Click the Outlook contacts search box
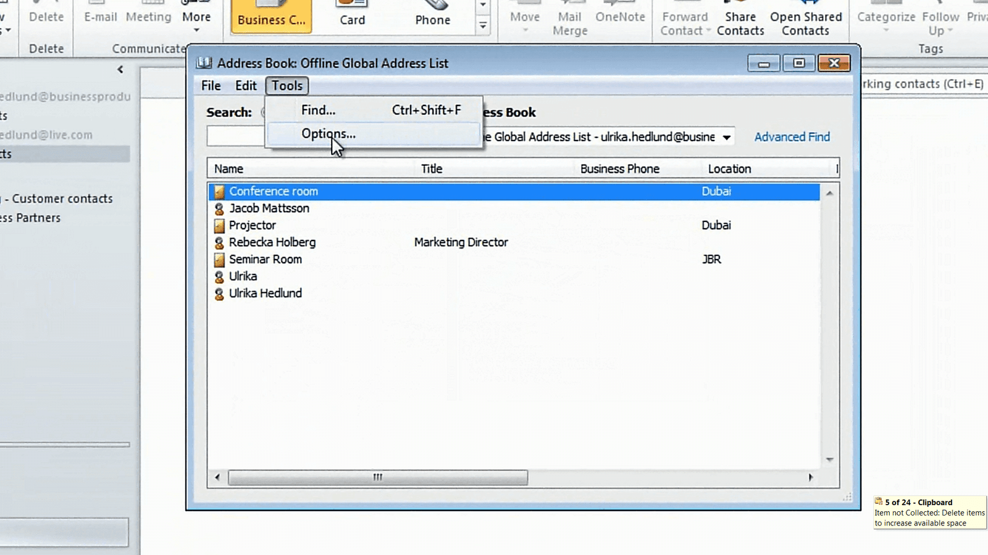The height and width of the screenshot is (555, 988). tap(924, 84)
